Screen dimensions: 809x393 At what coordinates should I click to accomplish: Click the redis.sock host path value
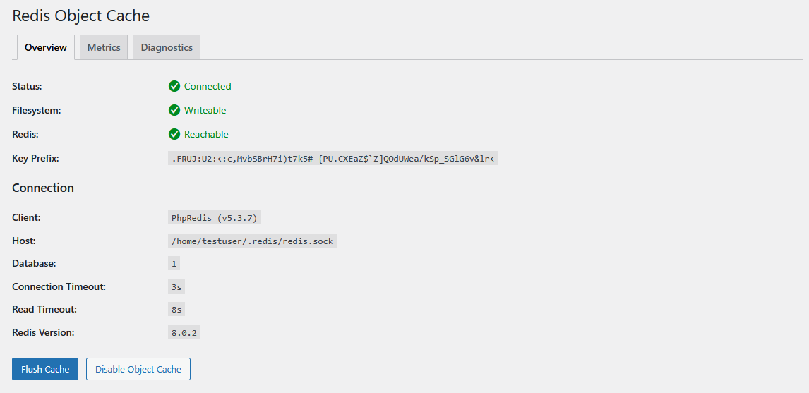[252, 241]
